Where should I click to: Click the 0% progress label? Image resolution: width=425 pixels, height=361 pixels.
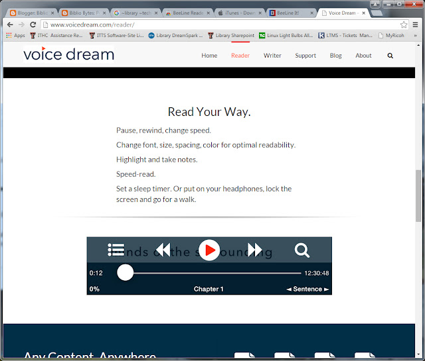point(94,289)
